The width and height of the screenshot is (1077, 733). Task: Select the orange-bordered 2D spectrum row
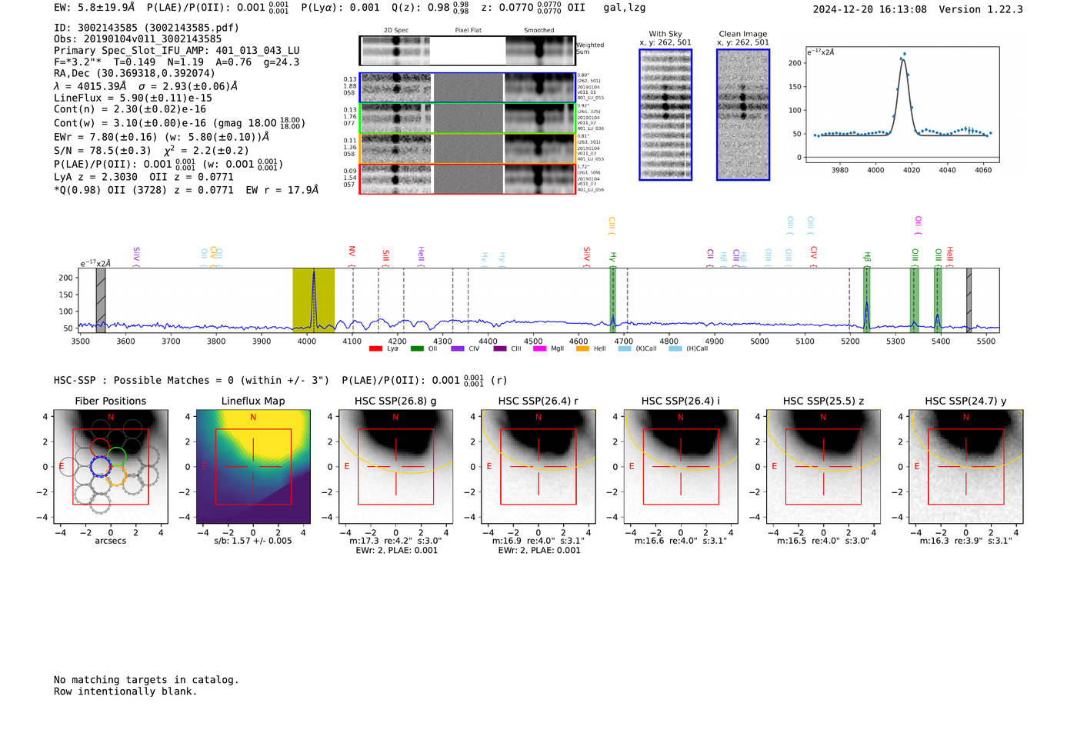(x=467, y=148)
